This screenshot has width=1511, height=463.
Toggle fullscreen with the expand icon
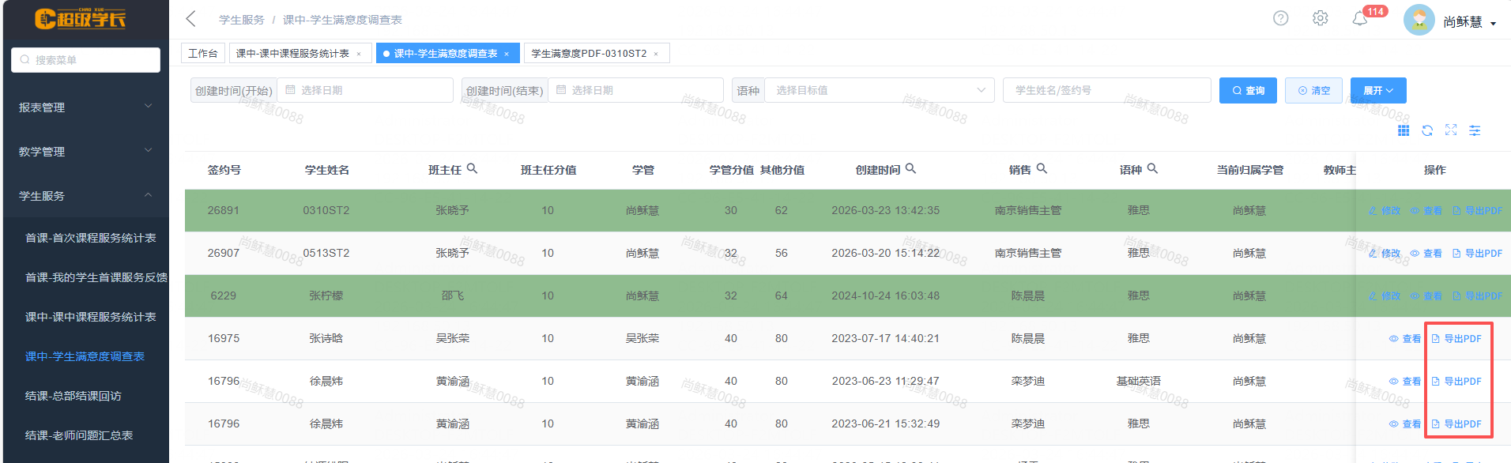pos(1451,130)
